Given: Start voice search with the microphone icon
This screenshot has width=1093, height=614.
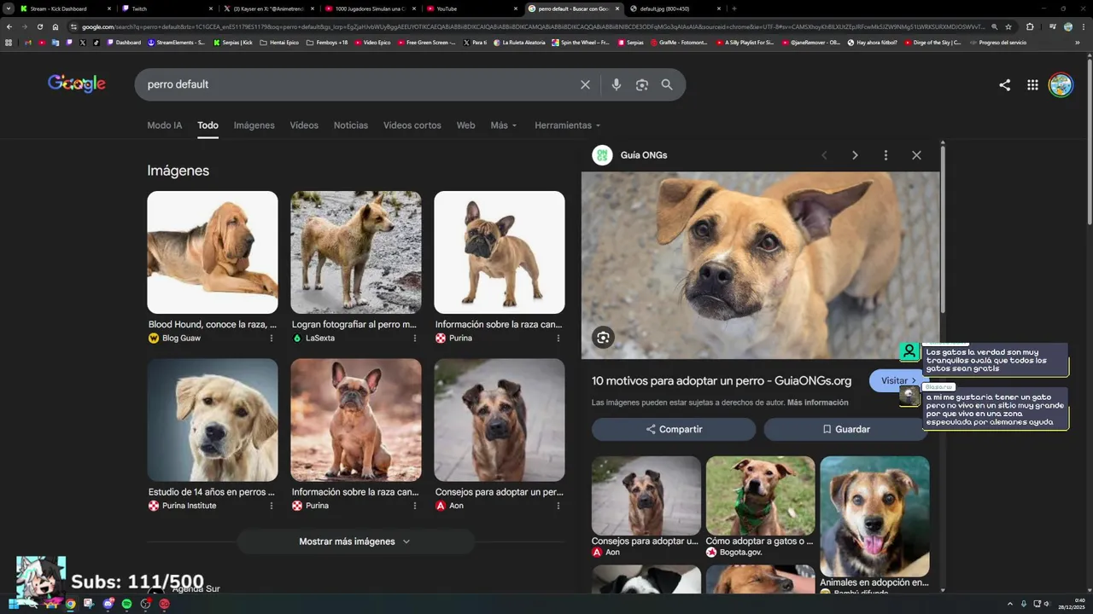Looking at the screenshot, I should 616,84.
